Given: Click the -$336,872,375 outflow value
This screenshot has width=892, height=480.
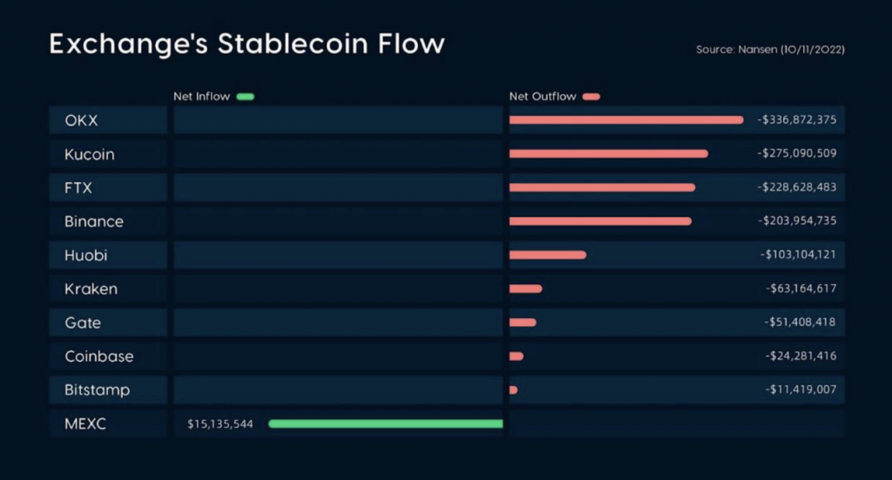Looking at the screenshot, I should 796,119.
